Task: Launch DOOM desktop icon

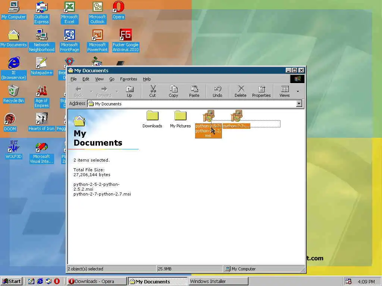Action: [x=10, y=122]
